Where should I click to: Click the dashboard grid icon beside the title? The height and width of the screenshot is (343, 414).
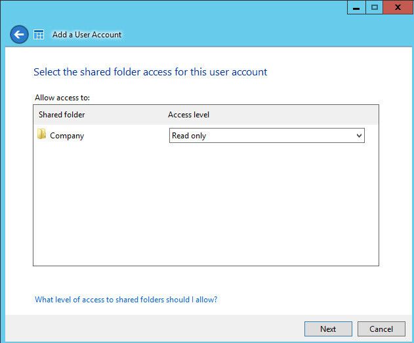[39, 35]
